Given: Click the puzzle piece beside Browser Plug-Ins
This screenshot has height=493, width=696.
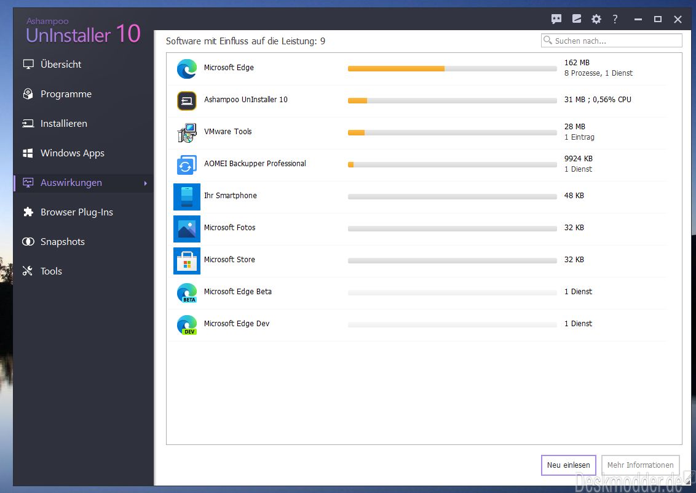Looking at the screenshot, I should click(x=28, y=212).
